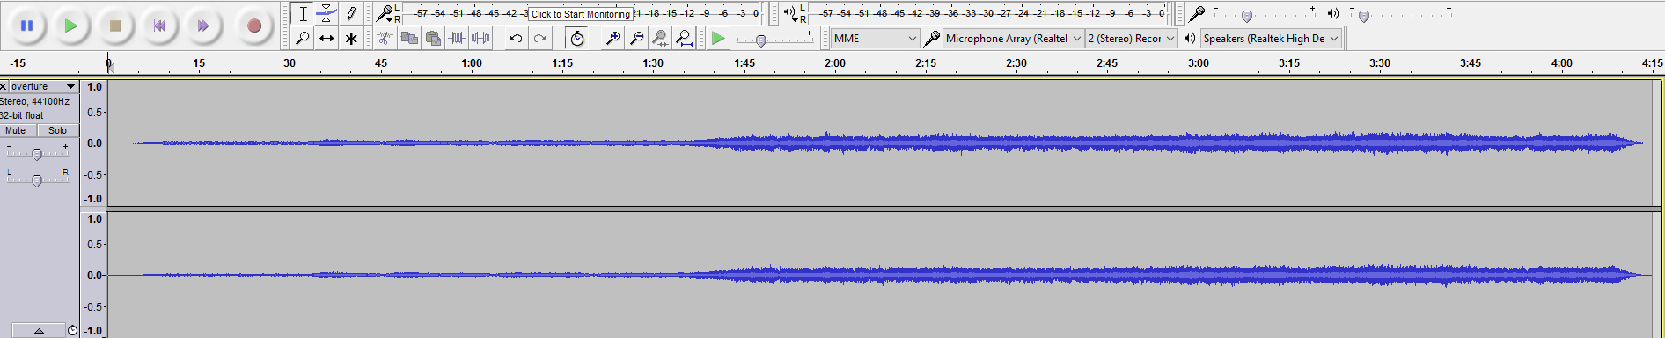Click the Silence audio icon
The width and height of the screenshot is (1665, 338).
pos(480,38)
